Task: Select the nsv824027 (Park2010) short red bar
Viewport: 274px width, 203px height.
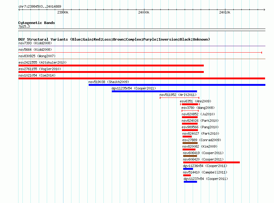Action: [x=187, y=137]
